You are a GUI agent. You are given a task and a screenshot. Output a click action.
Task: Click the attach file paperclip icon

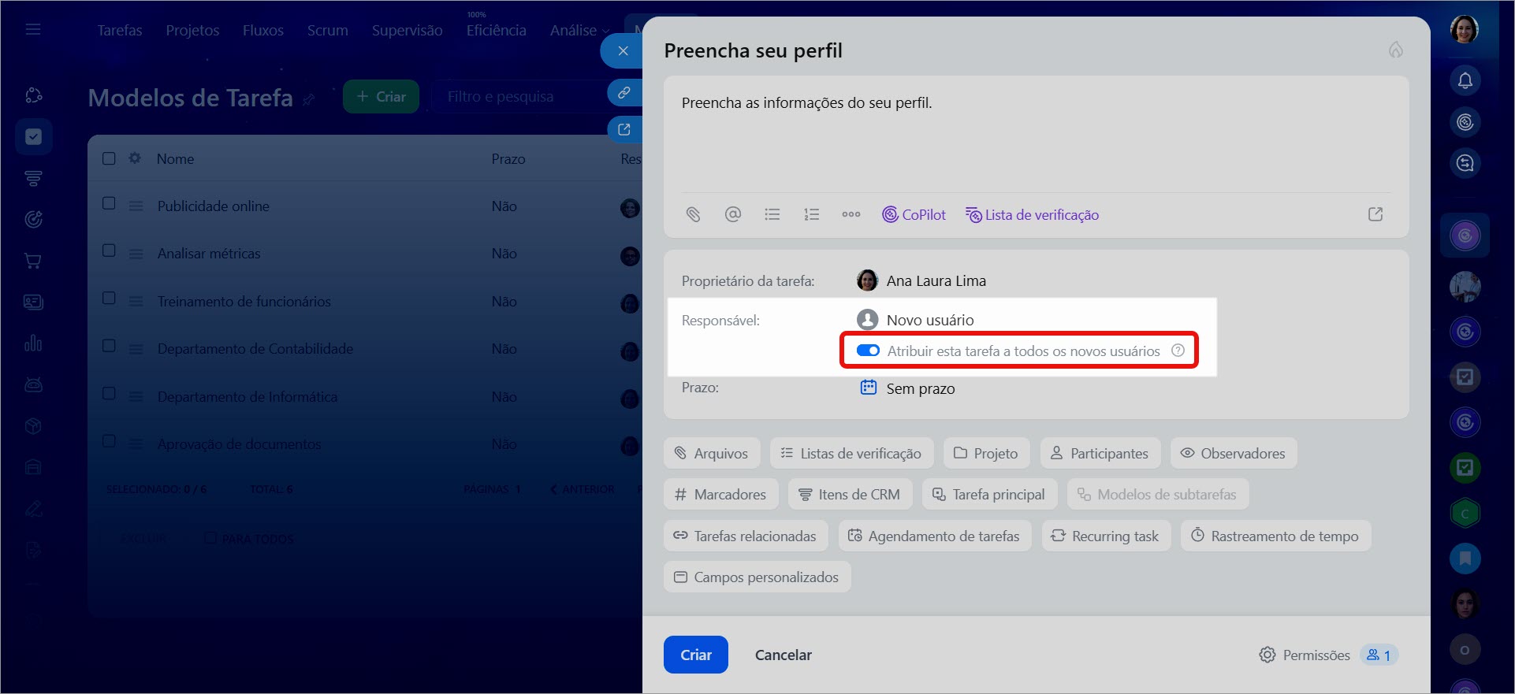(693, 214)
